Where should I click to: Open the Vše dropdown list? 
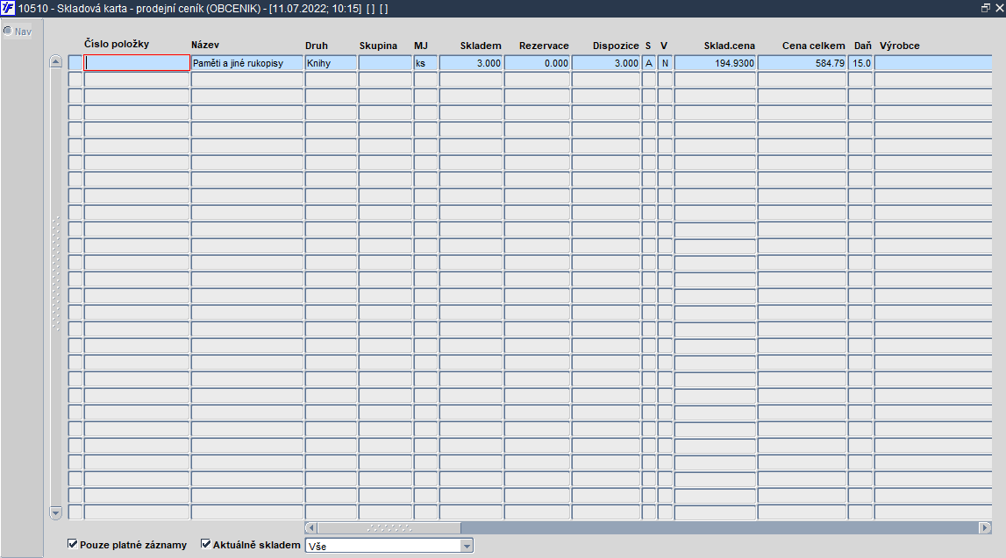click(x=467, y=546)
